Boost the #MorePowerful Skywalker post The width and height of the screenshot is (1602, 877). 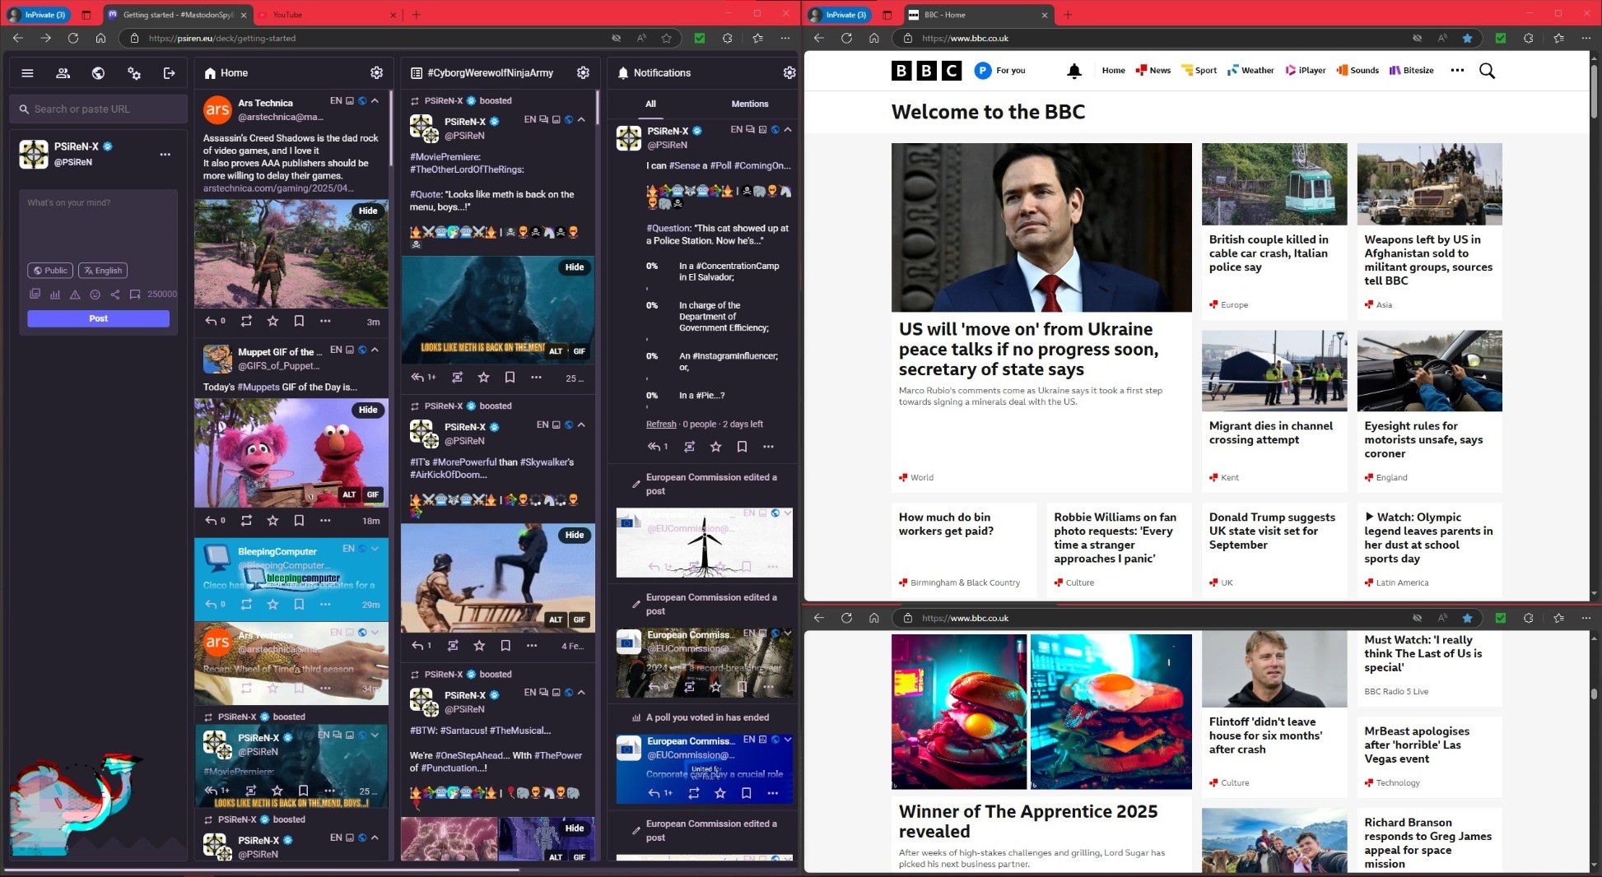click(453, 645)
